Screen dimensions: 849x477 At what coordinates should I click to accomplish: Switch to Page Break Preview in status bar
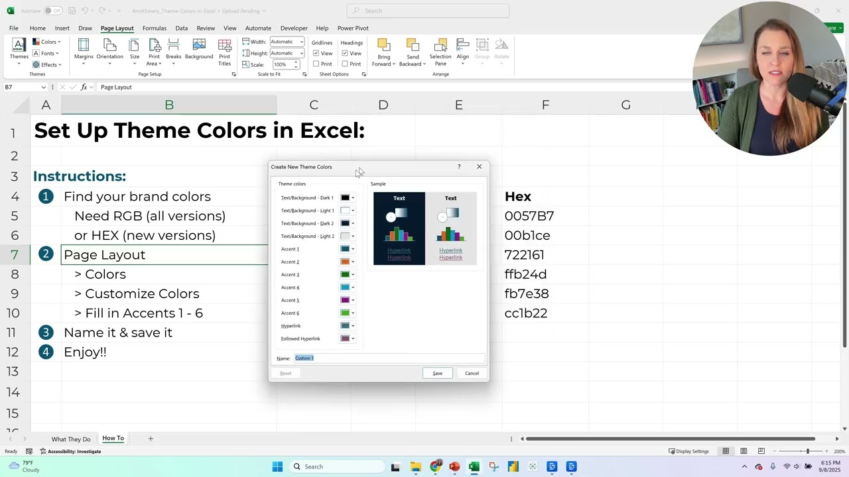click(761, 451)
